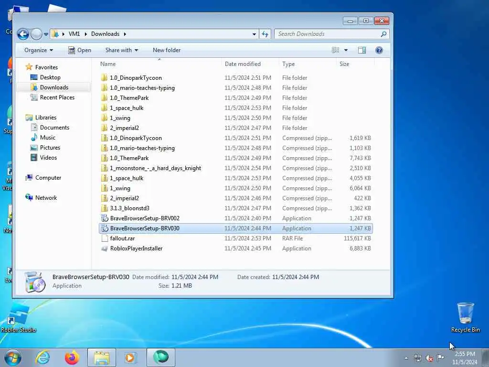The height and width of the screenshot is (367, 489).
Task: Open the Documents library
Action: pyautogui.click(x=54, y=127)
